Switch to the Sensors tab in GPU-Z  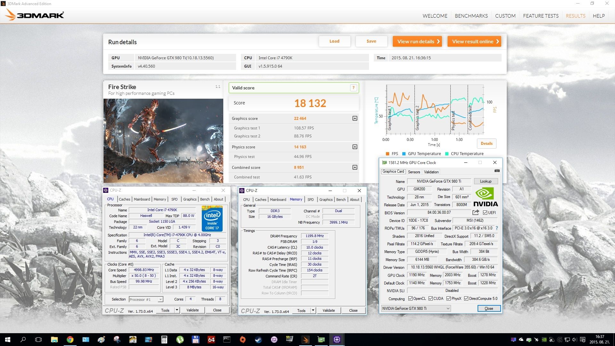414,172
